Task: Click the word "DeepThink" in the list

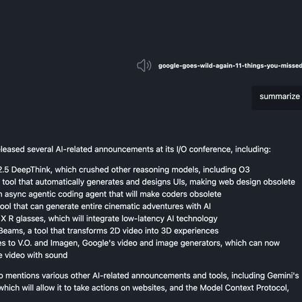Action: click(x=31, y=170)
